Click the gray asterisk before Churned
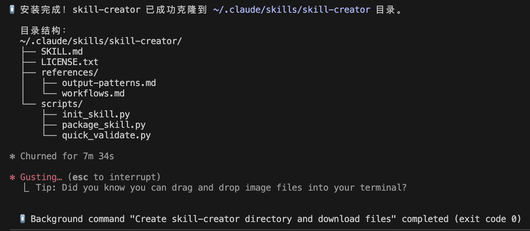 [x=12, y=156]
